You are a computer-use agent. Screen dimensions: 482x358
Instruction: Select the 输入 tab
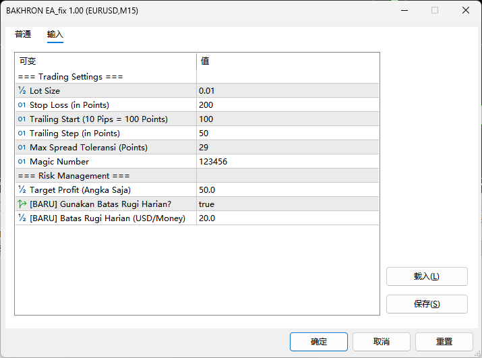point(55,34)
